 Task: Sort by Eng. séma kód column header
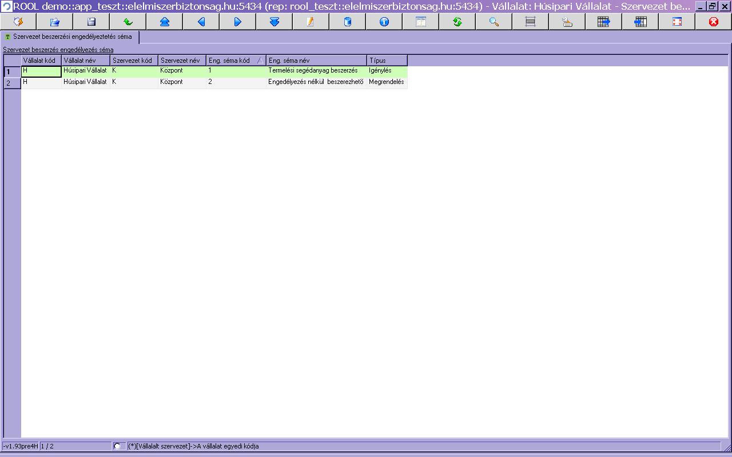[236, 61]
